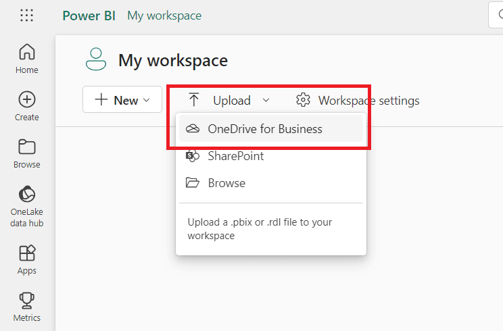Click the Power BI title in header

point(89,16)
